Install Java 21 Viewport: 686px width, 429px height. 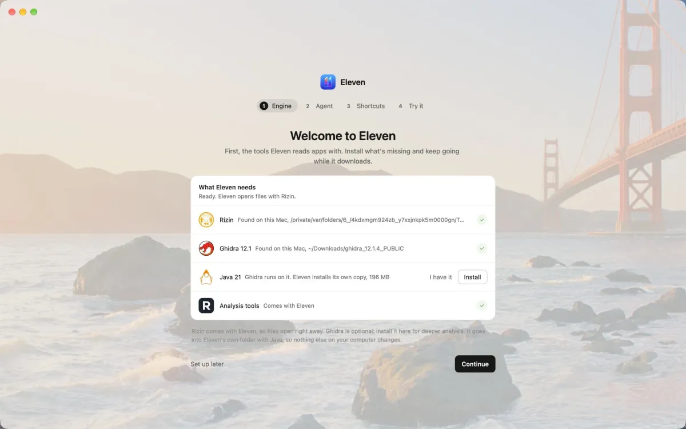[x=472, y=277]
